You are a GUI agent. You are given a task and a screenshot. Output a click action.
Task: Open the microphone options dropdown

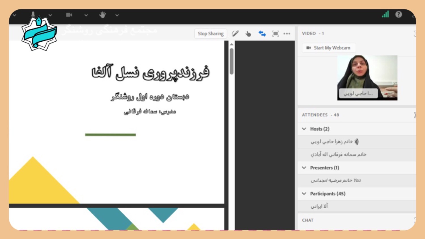(50, 15)
